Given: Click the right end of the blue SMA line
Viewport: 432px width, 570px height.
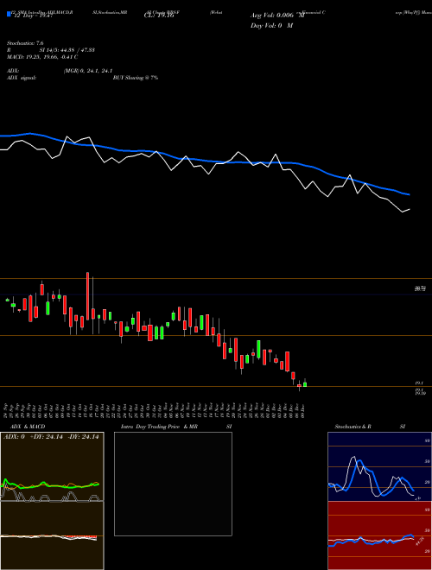Looking at the screenshot, I should [x=410, y=194].
